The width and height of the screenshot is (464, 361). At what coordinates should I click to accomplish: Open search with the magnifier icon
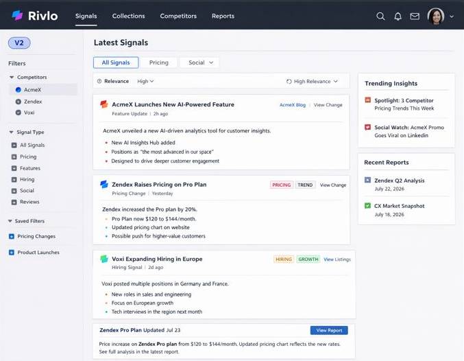click(x=380, y=16)
